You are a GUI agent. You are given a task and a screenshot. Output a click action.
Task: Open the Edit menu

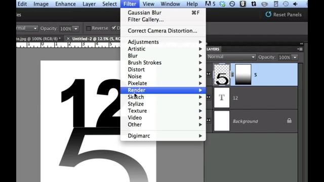coord(22,4)
